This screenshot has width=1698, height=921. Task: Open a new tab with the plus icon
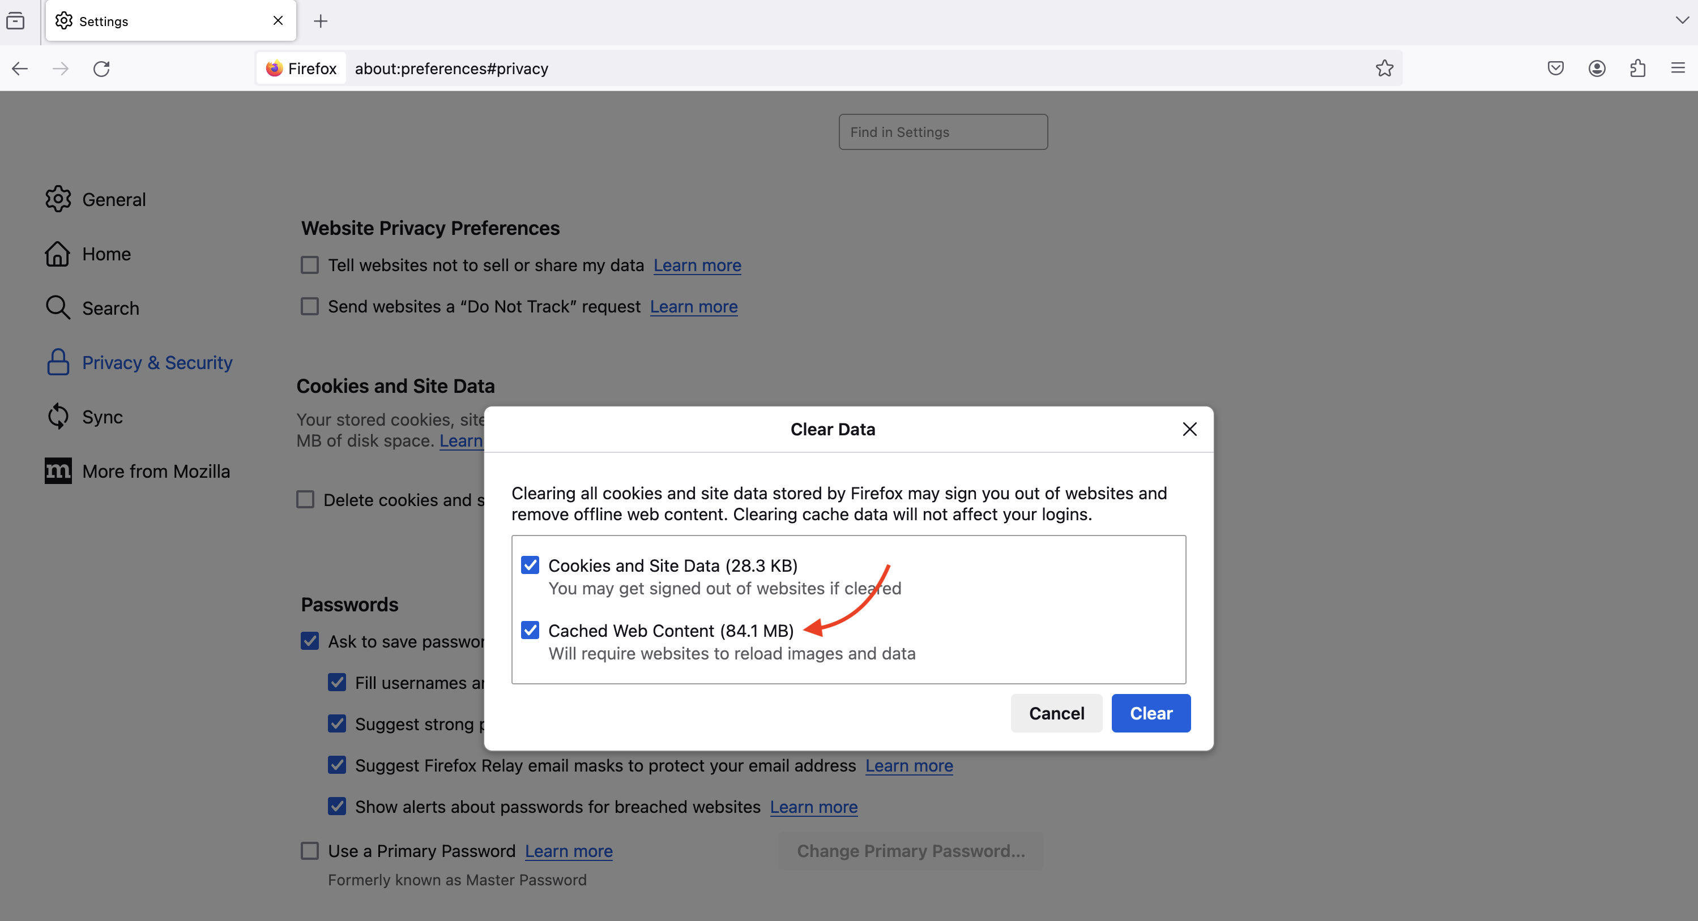pyautogui.click(x=321, y=21)
